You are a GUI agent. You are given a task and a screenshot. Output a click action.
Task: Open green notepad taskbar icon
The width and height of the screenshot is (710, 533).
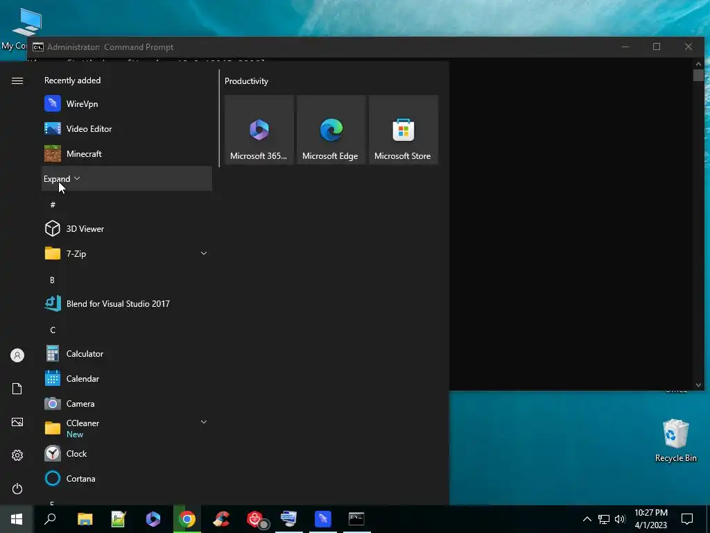pyautogui.click(x=119, y=519)
